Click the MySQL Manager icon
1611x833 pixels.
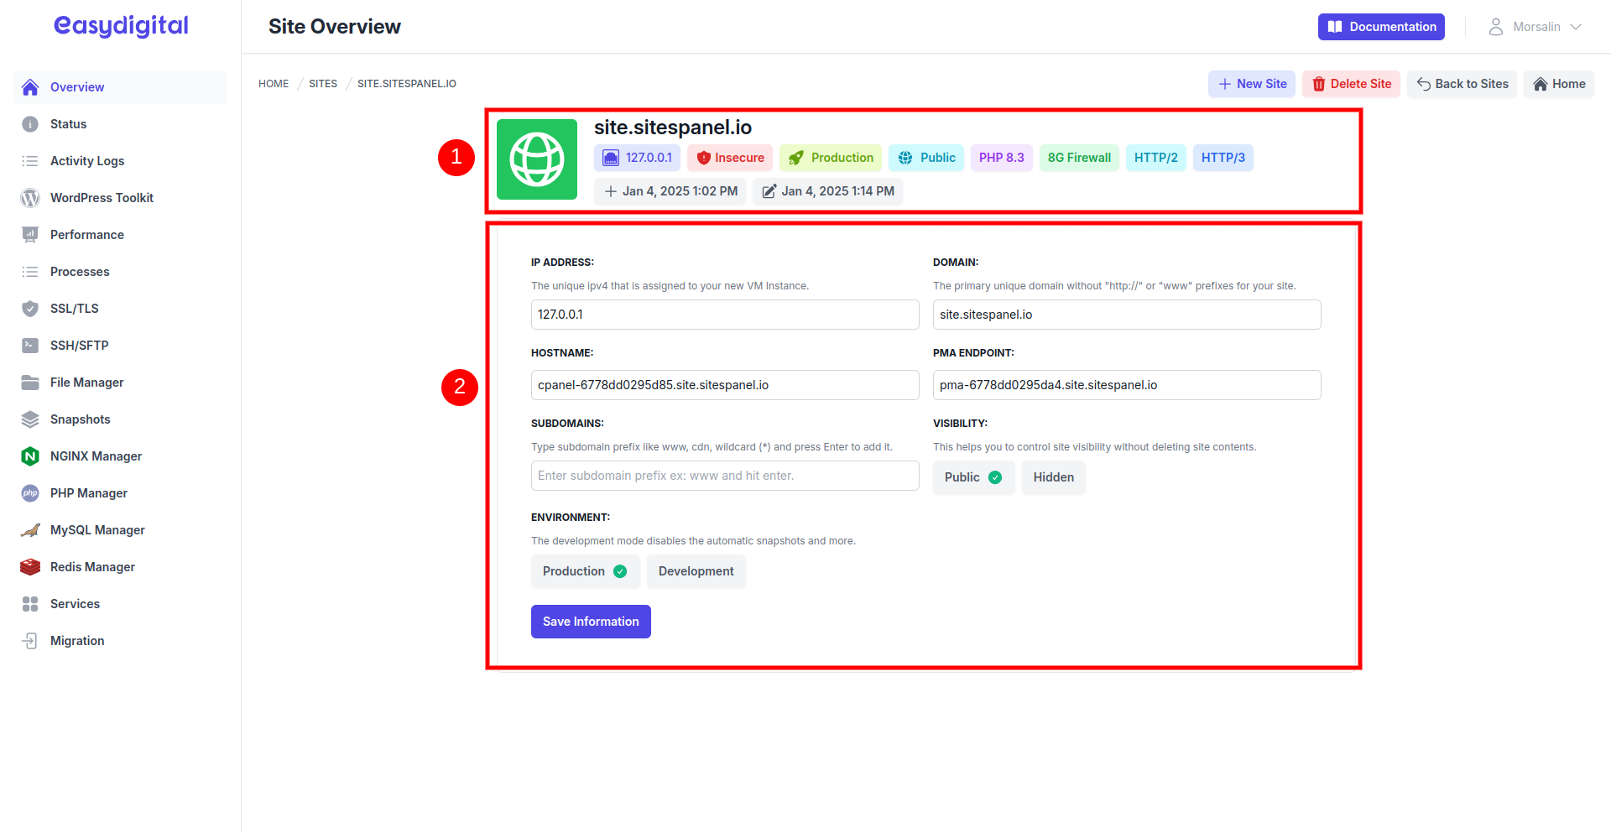[30, 530]
